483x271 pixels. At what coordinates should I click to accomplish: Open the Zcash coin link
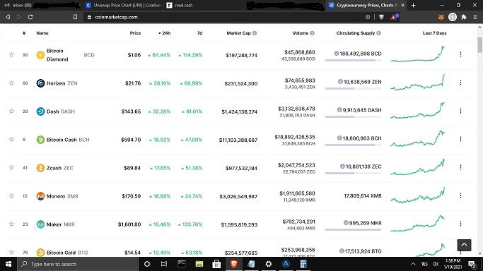(x=54, y=168)
